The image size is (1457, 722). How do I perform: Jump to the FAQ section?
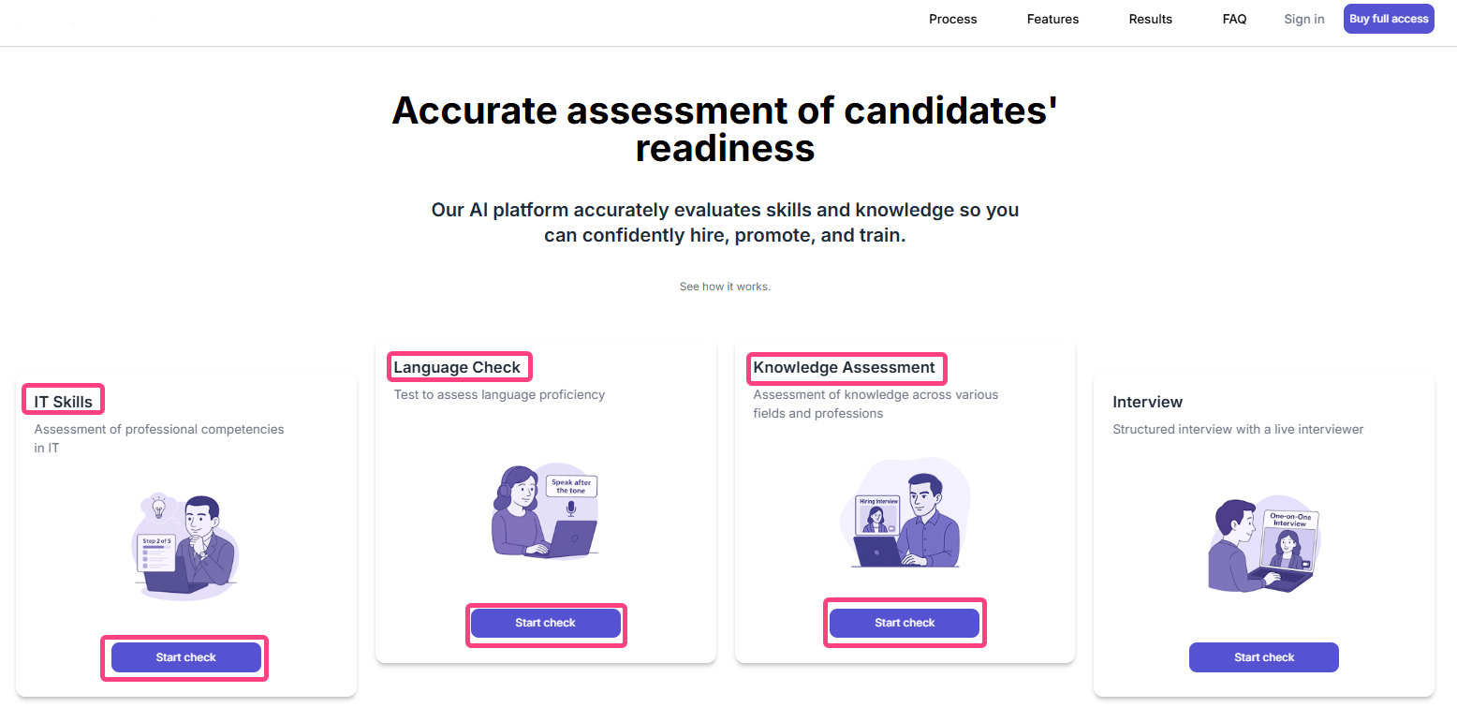point(1234,19)
